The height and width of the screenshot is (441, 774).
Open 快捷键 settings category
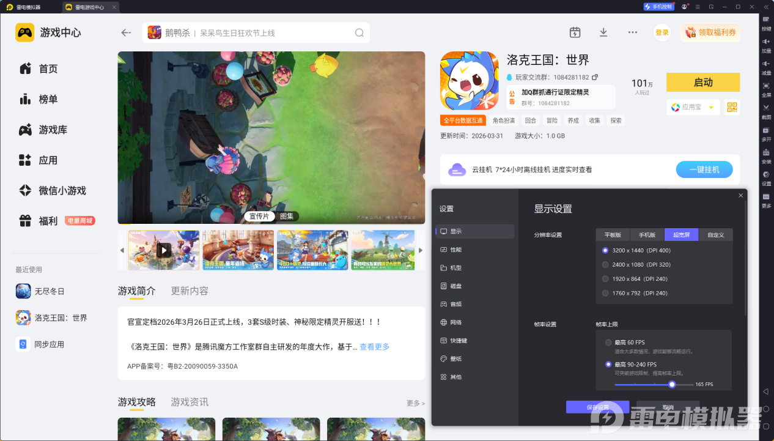tap(475, 340)
